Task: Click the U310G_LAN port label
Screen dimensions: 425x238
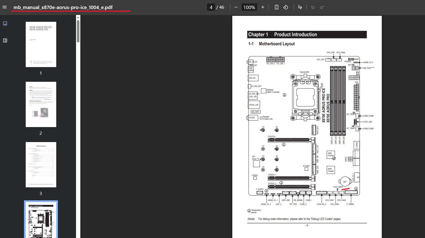Action: [x=254, y=105]
